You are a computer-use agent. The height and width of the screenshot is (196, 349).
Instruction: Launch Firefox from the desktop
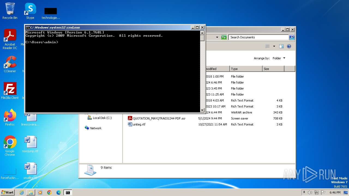(10, 118)
